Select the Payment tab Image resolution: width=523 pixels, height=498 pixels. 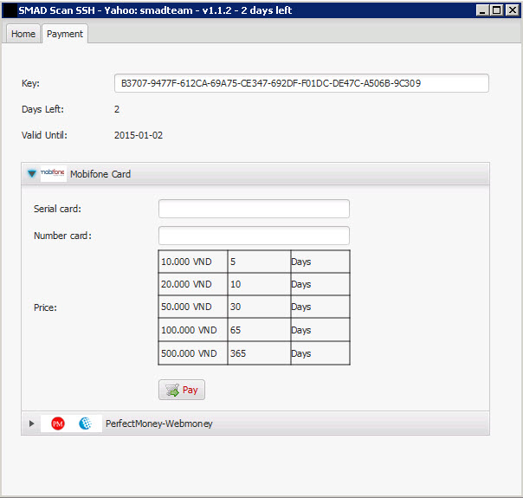click(65, 34)
